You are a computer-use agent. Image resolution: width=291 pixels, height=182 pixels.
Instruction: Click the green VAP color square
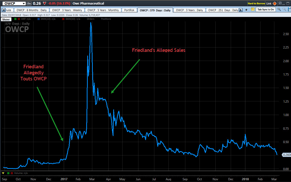tap(15, 19)
